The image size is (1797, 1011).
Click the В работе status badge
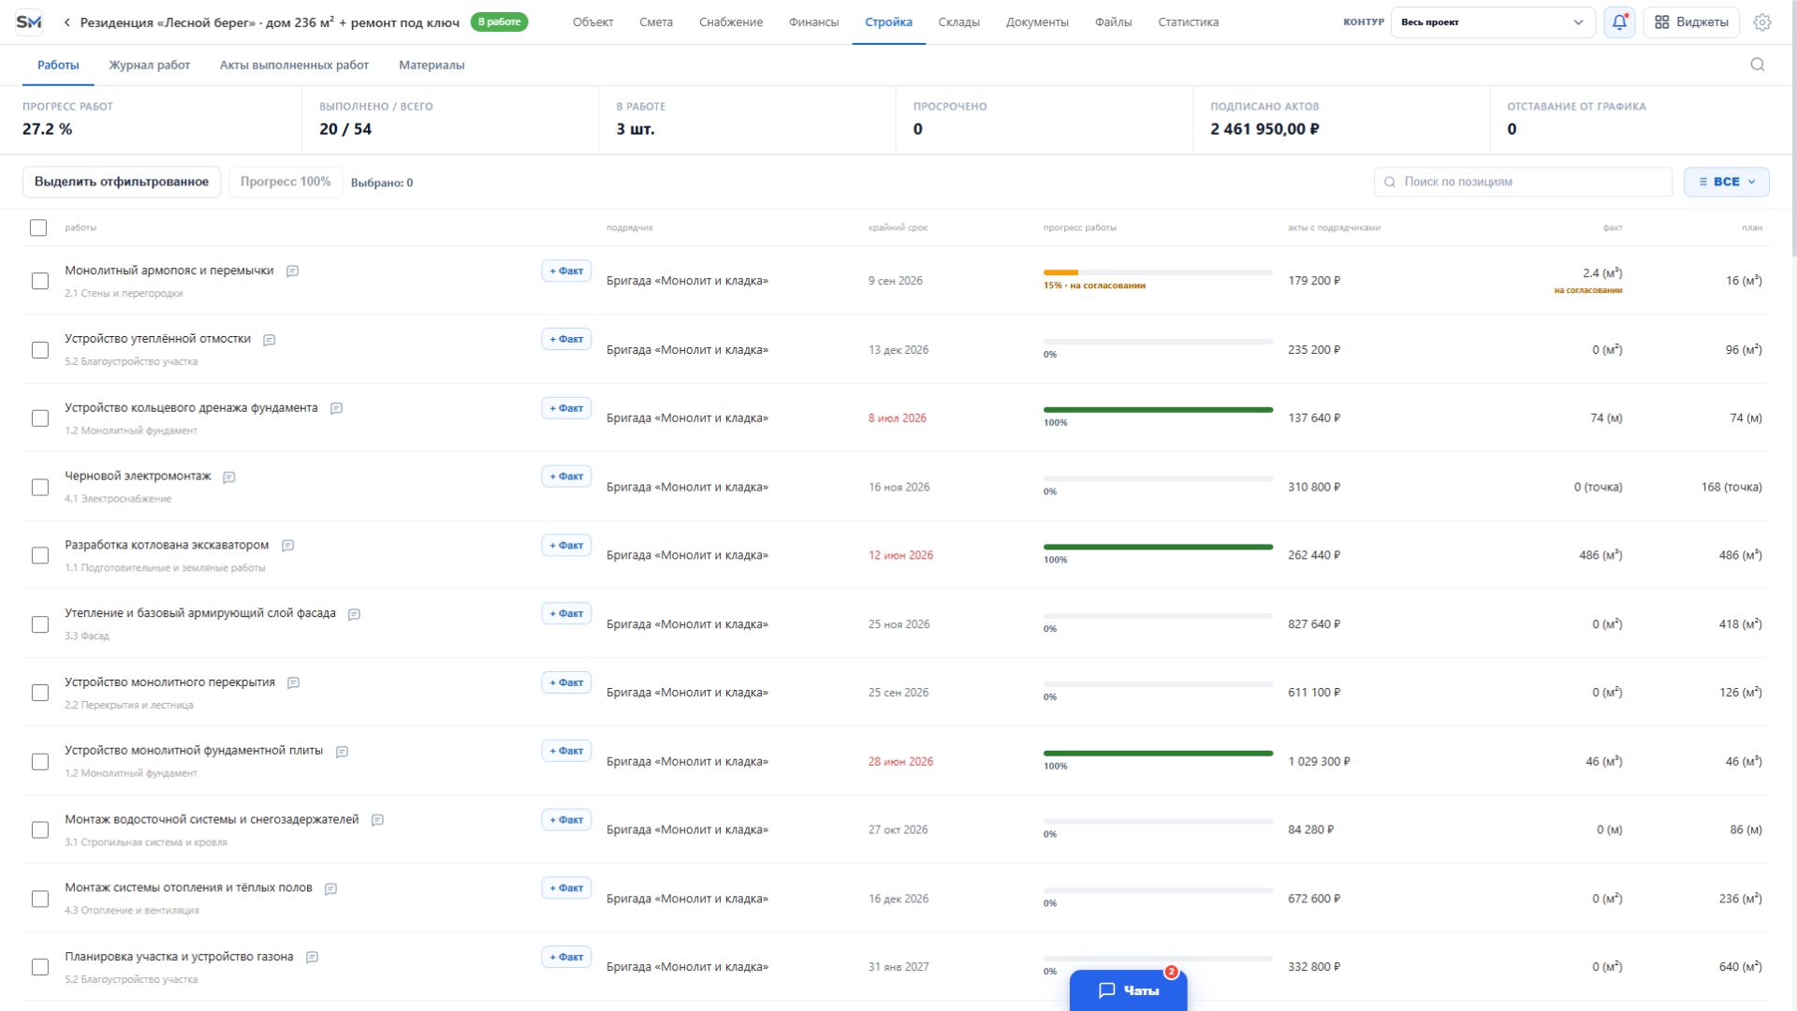pyautogui.click(x=499, y=22)
